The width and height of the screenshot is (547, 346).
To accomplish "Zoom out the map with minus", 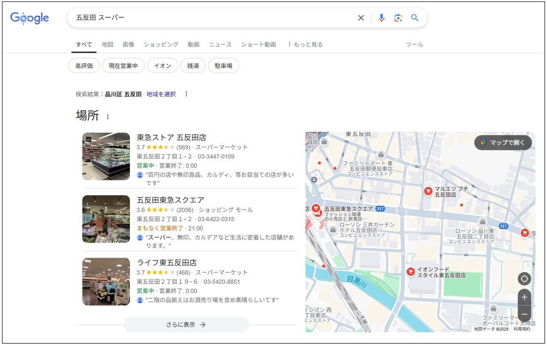I will (x=524, y=314).
